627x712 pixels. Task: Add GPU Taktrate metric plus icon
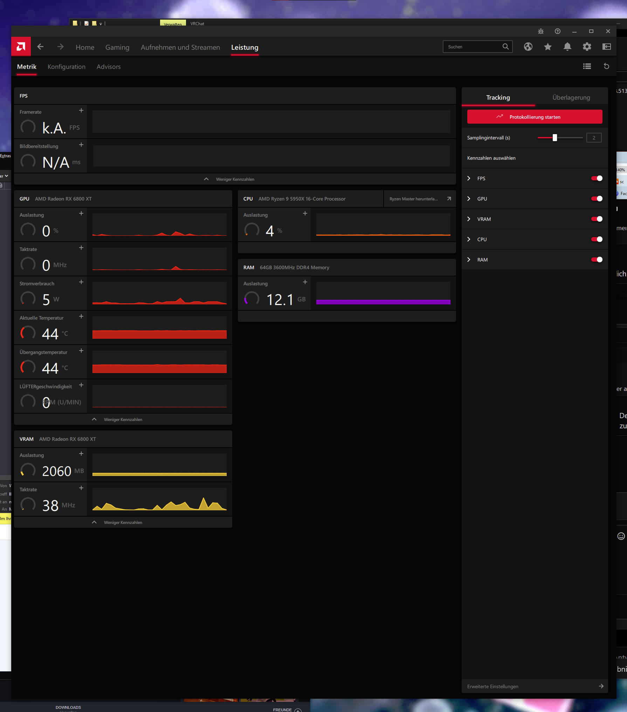[81, 248]
